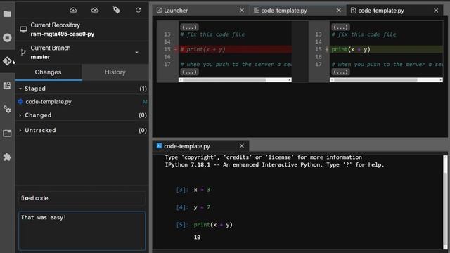The image size is (450, 253).
Task: Open the Table of Contents sidebar icon
Action: pyautogui.click(x=7, y=85)
